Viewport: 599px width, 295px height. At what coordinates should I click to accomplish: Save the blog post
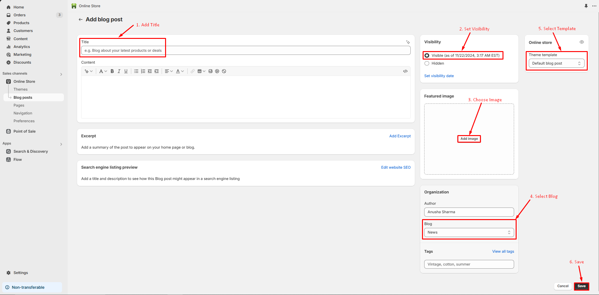pos(581,286)
